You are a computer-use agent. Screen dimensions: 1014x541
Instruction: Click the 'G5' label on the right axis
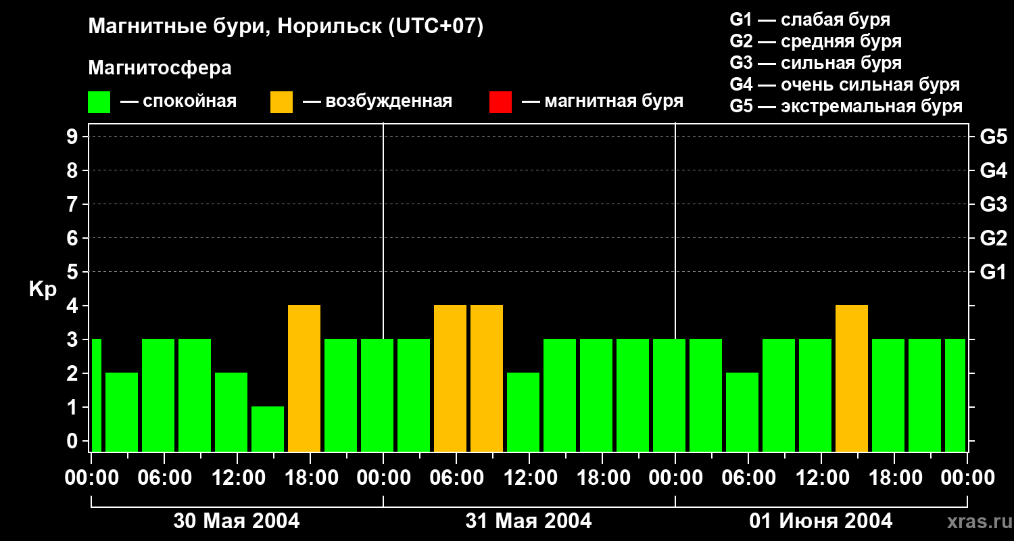[x=993, y=137]
